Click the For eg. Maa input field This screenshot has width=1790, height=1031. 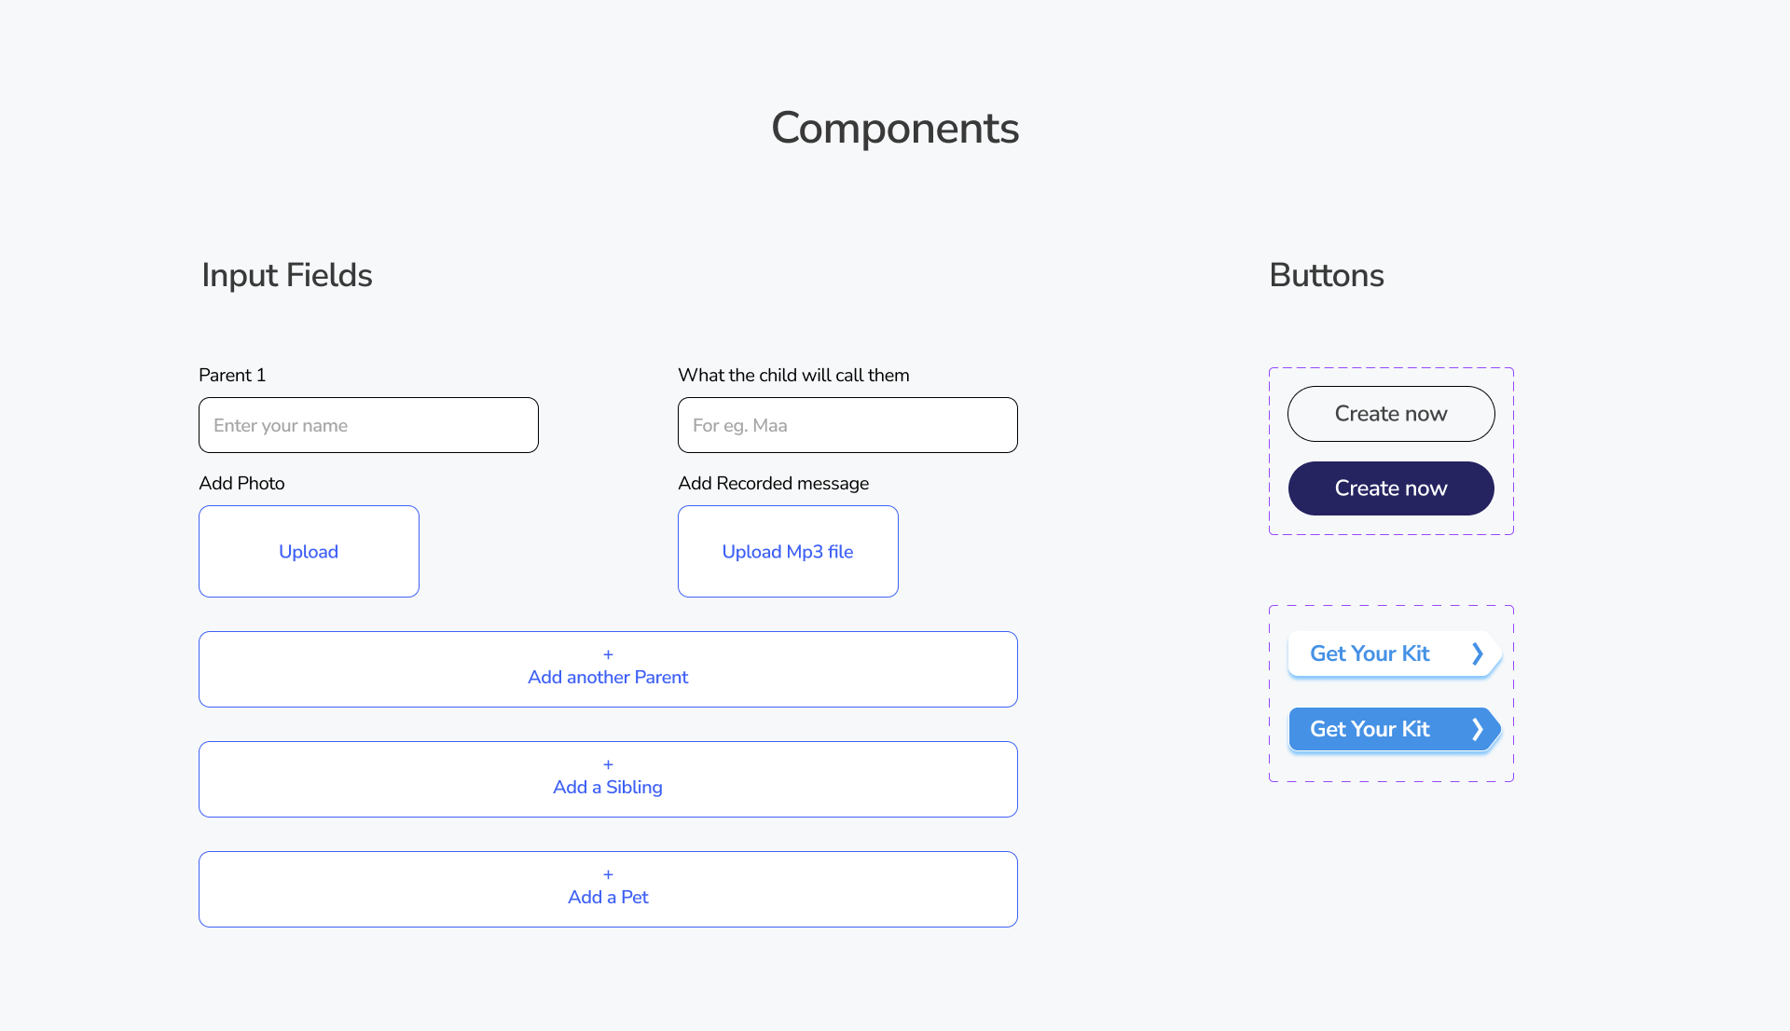[x=847, y=425]
